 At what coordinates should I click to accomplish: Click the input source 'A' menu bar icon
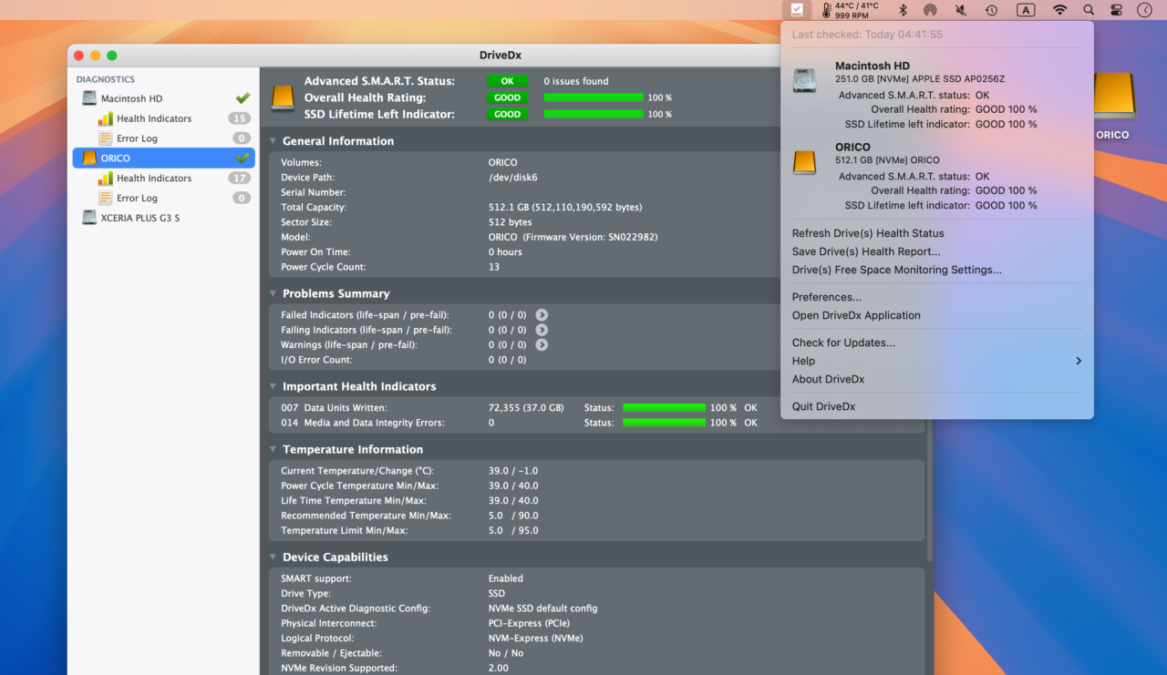[1026, 10]
